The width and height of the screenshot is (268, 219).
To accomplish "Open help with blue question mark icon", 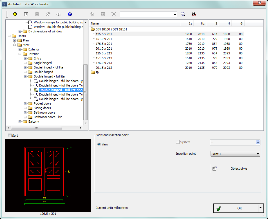I will pos(70,14).
